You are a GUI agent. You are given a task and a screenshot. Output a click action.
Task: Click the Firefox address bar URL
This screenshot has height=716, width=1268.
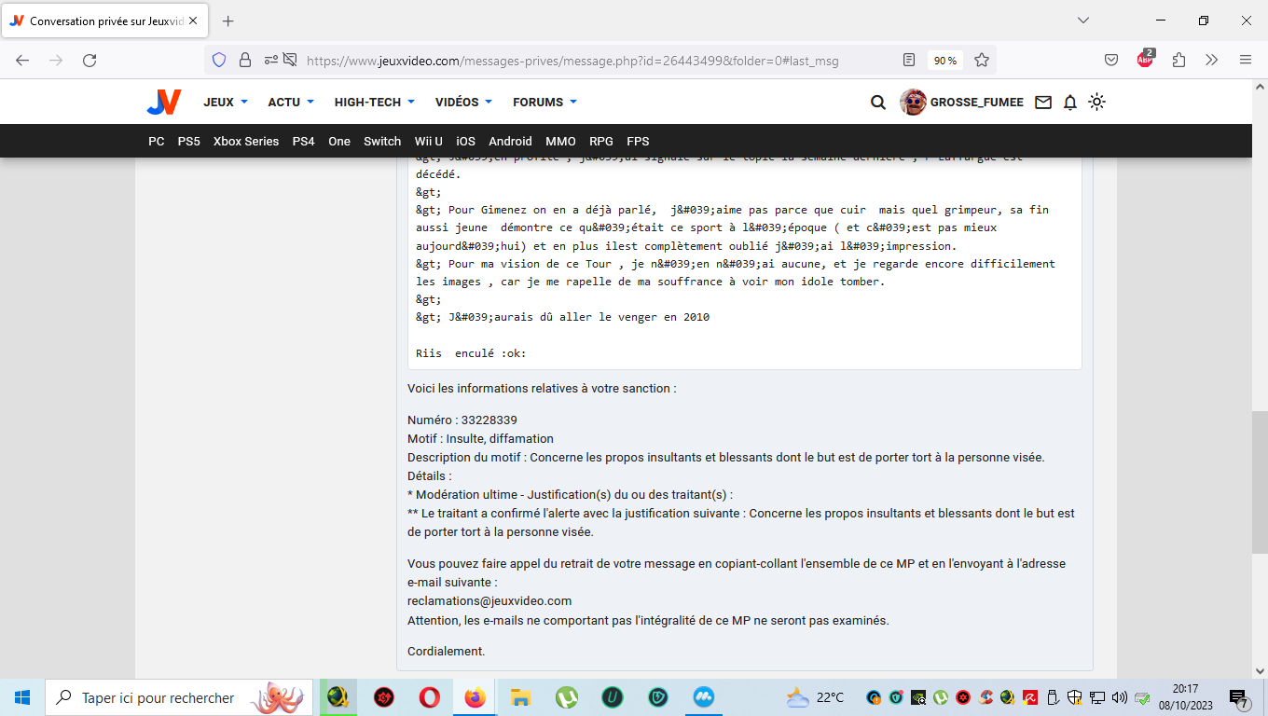pyautogui.click(x=572, y=61)
